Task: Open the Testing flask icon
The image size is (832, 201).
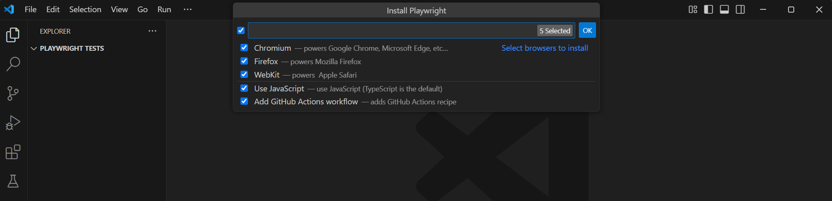Action: click(13, 181)
